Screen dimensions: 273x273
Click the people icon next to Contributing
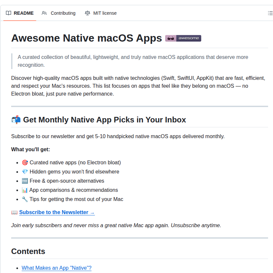tap(44, 13)
